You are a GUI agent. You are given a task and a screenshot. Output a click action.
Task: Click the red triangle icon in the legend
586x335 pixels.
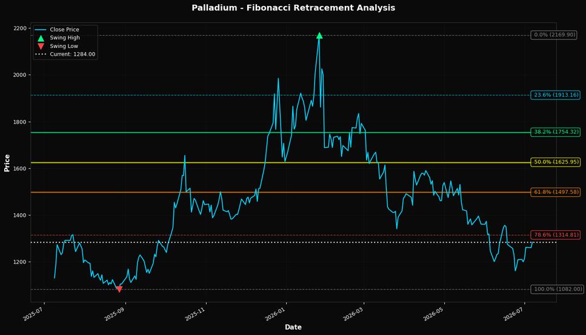tap(41, 46)
